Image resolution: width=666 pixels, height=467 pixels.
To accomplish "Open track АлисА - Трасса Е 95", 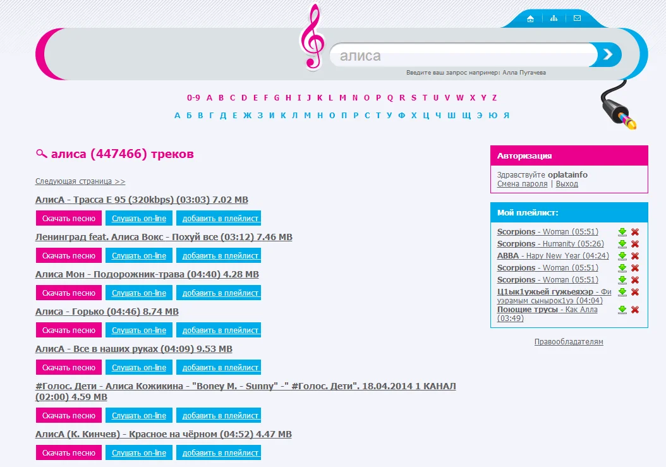I will coord(142,200).
